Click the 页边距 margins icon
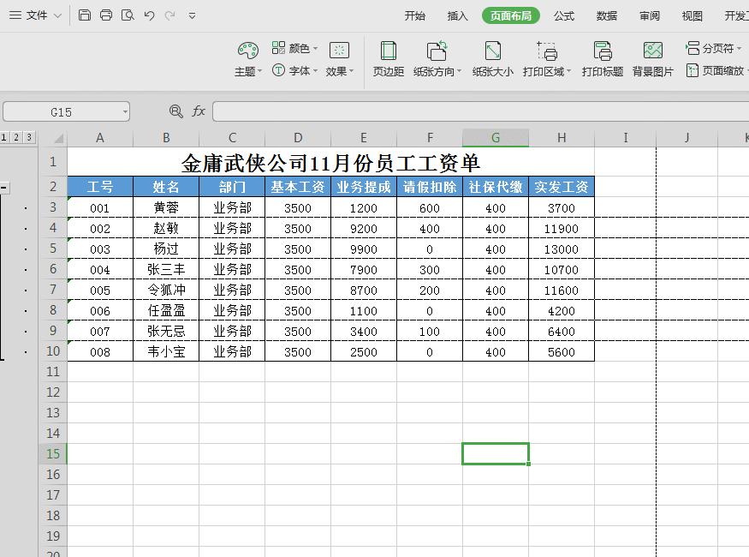This screenshot has width=749, height=557. (389, 59)
